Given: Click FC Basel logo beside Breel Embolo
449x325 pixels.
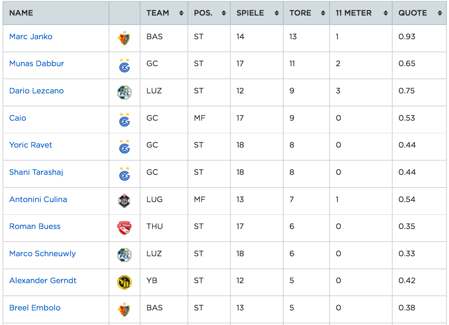Looking at the screenshot, I should point(124,309).
